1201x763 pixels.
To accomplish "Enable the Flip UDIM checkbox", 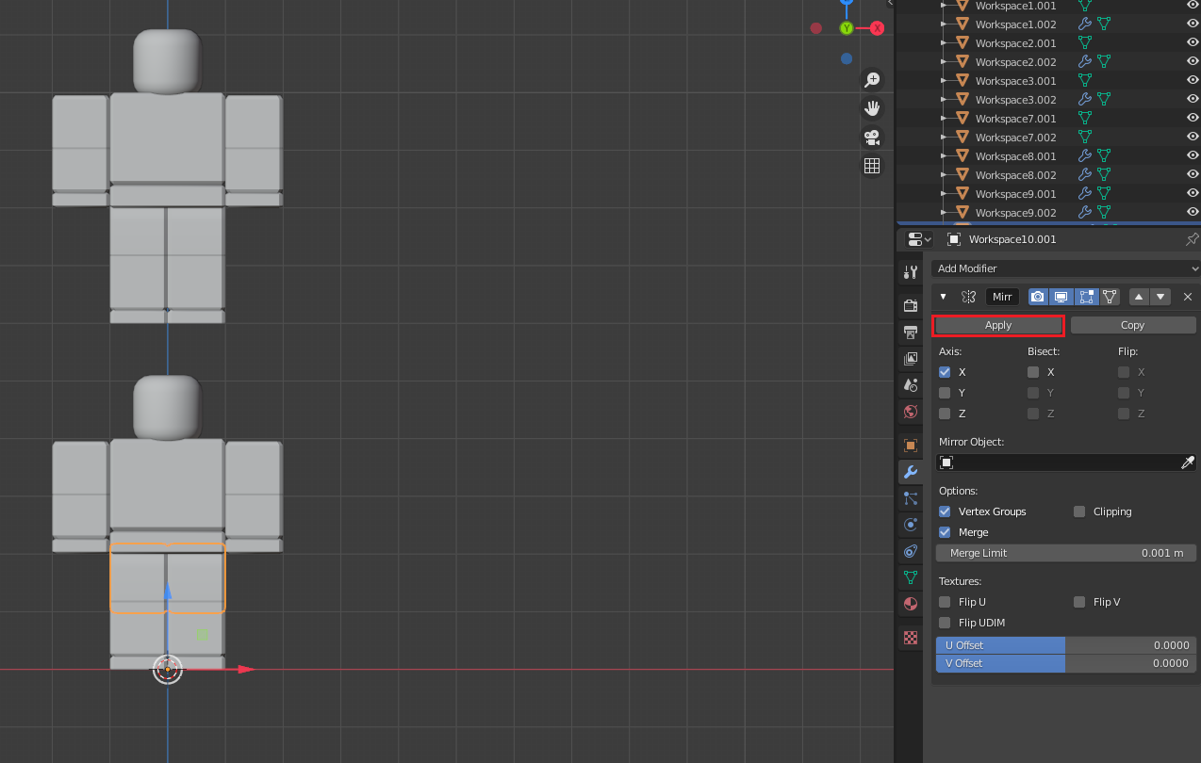I will click(x=945, y=623).
